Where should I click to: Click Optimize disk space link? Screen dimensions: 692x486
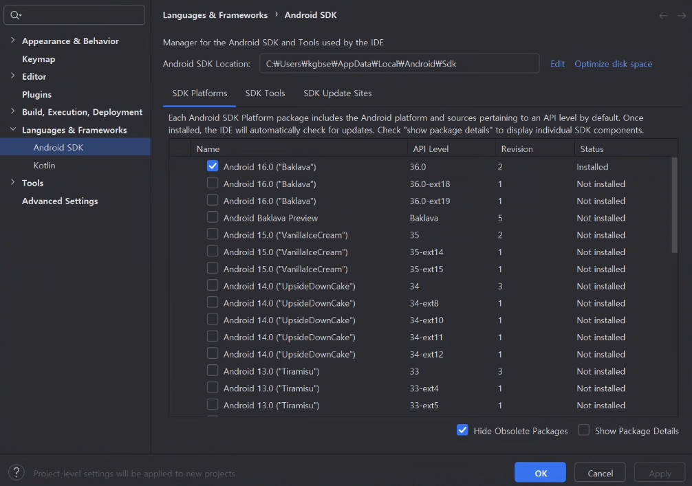pos(614,63)
